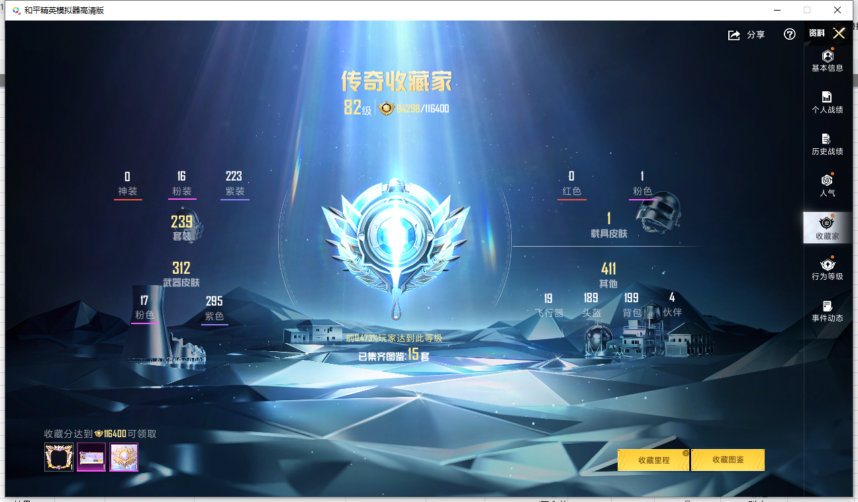The height and width of the screenshot is (502, 858).
Task: Click the 粉色 vehicle skin count of 1
Action: (642, 177)
